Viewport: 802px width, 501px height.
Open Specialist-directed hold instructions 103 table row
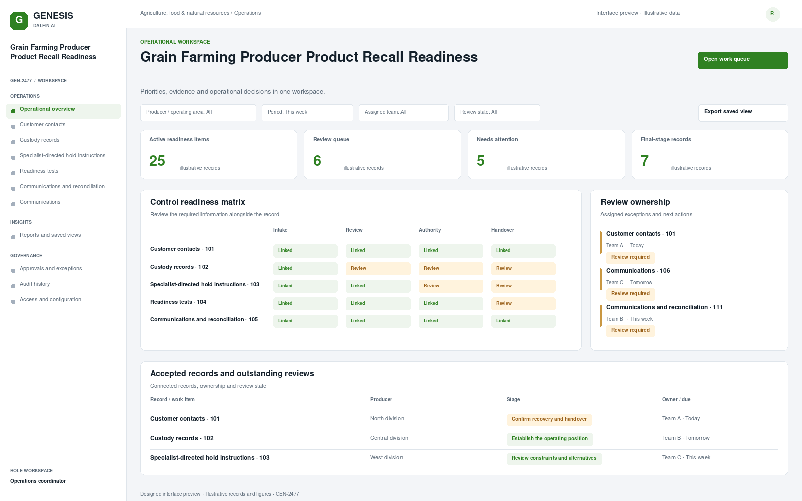tap(464, 459)
